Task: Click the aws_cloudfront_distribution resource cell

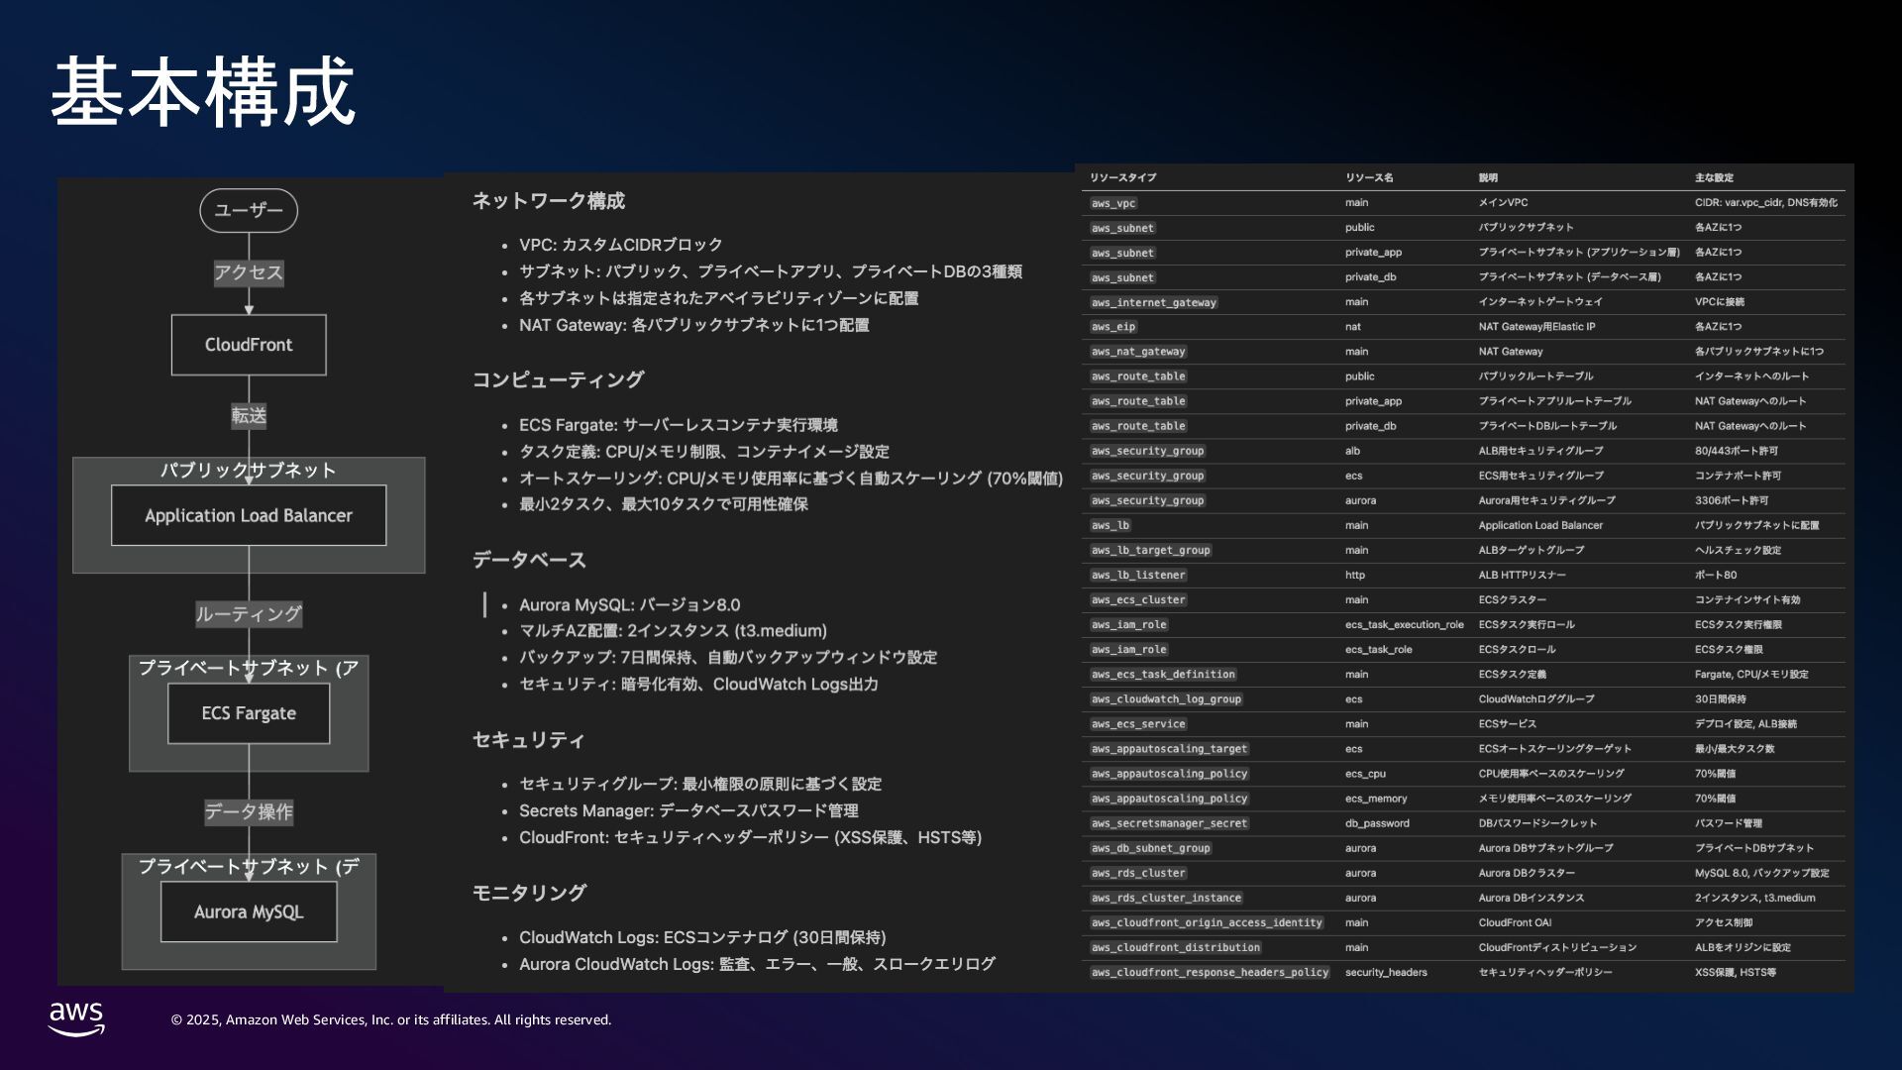Action: coord(1176,948)
